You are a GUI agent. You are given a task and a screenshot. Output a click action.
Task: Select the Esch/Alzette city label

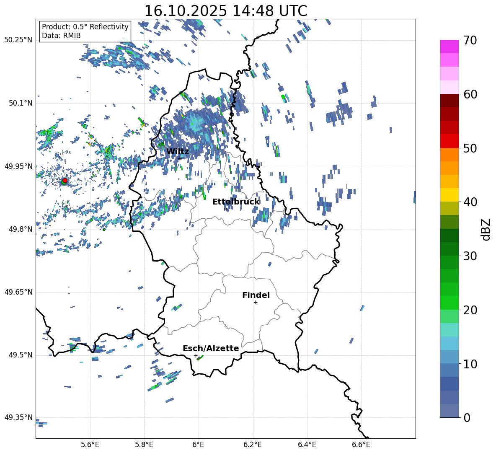211,348
